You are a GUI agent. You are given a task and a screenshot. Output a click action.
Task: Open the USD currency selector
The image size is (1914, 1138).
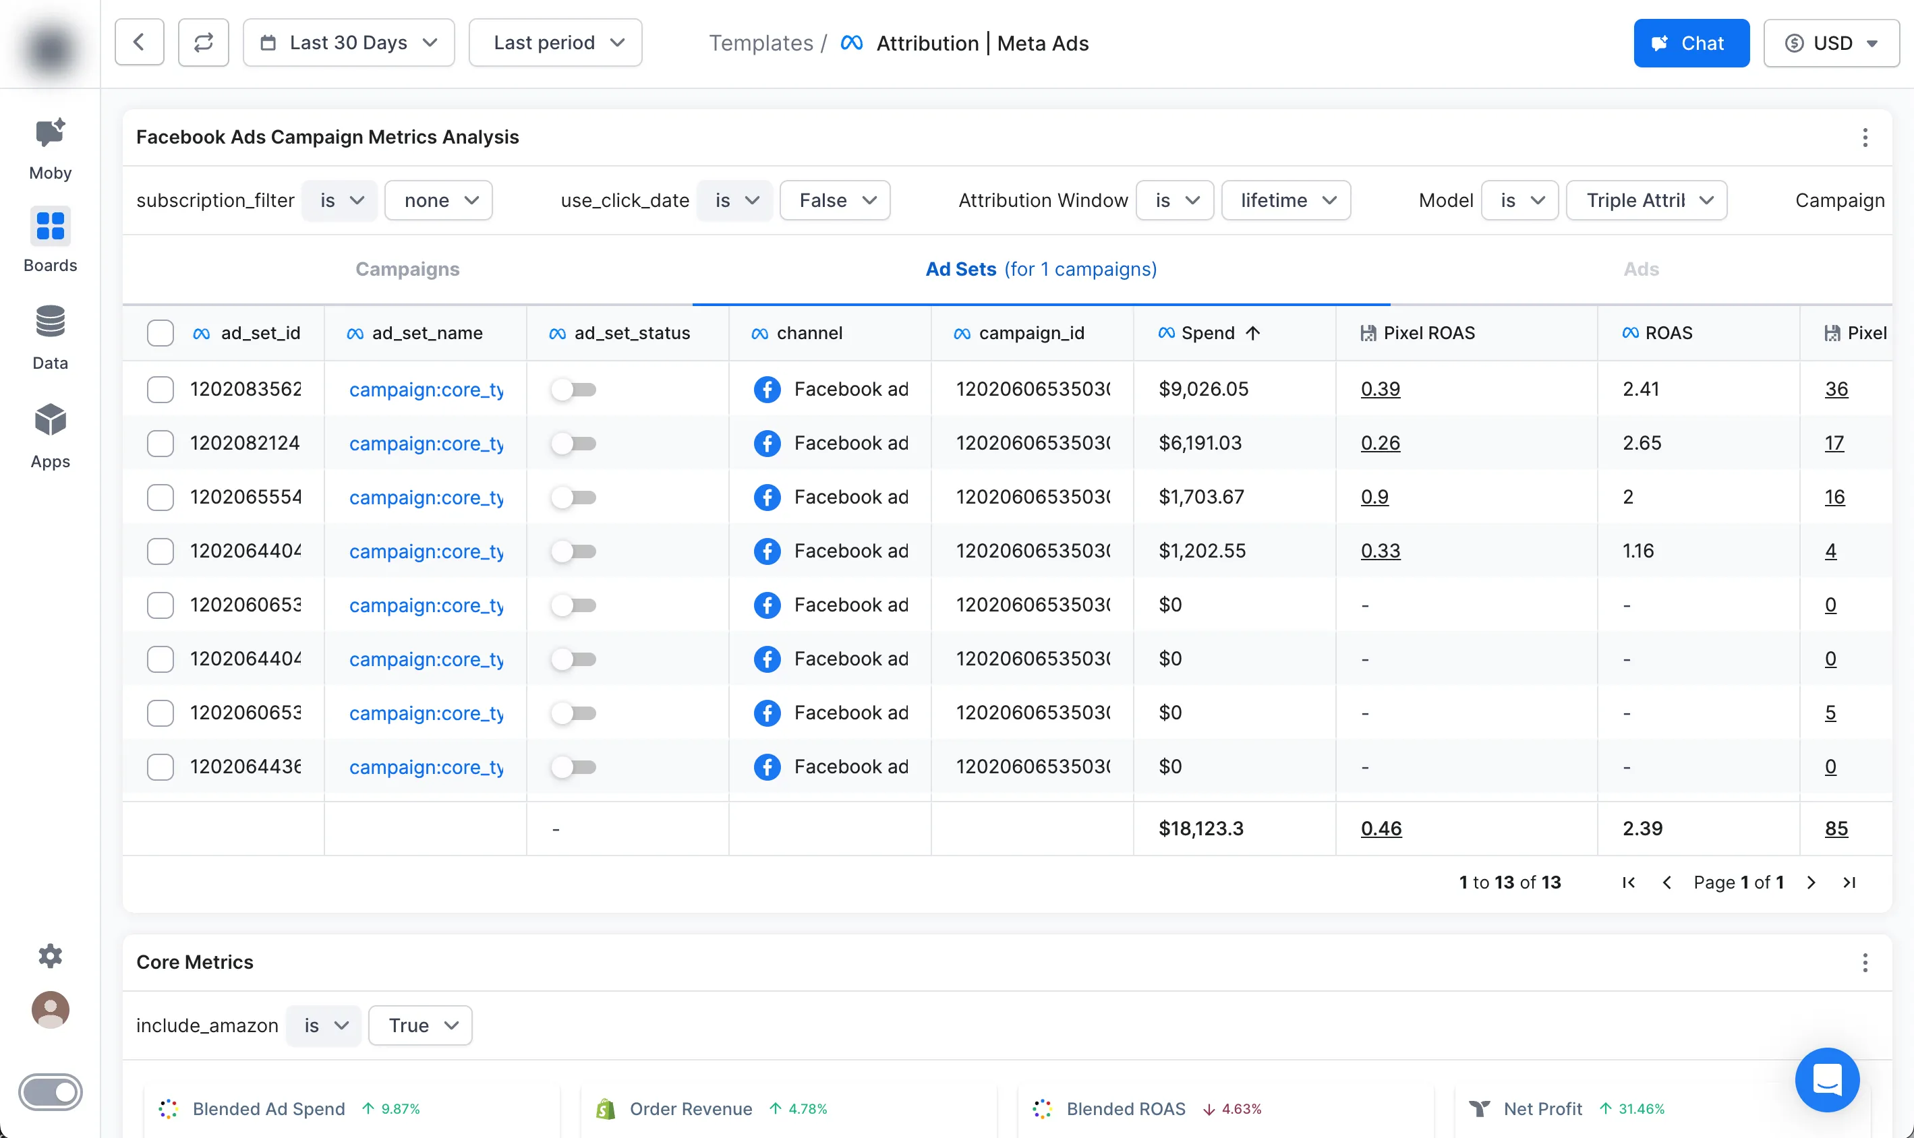pyautogui.click(x=1830, y=43)
